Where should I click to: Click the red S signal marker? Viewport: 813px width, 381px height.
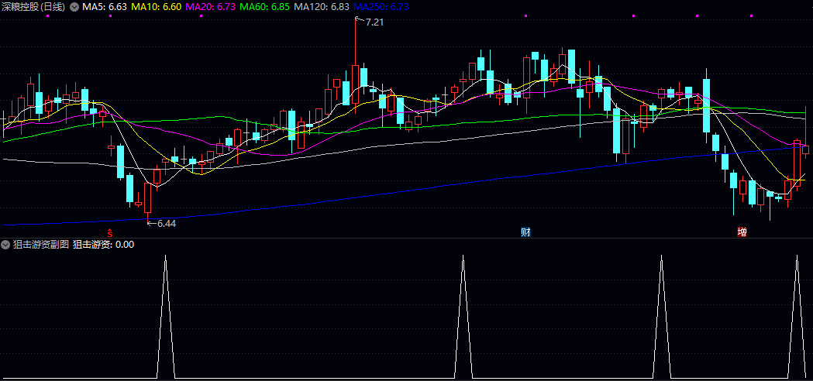click(x=109, y=232)
